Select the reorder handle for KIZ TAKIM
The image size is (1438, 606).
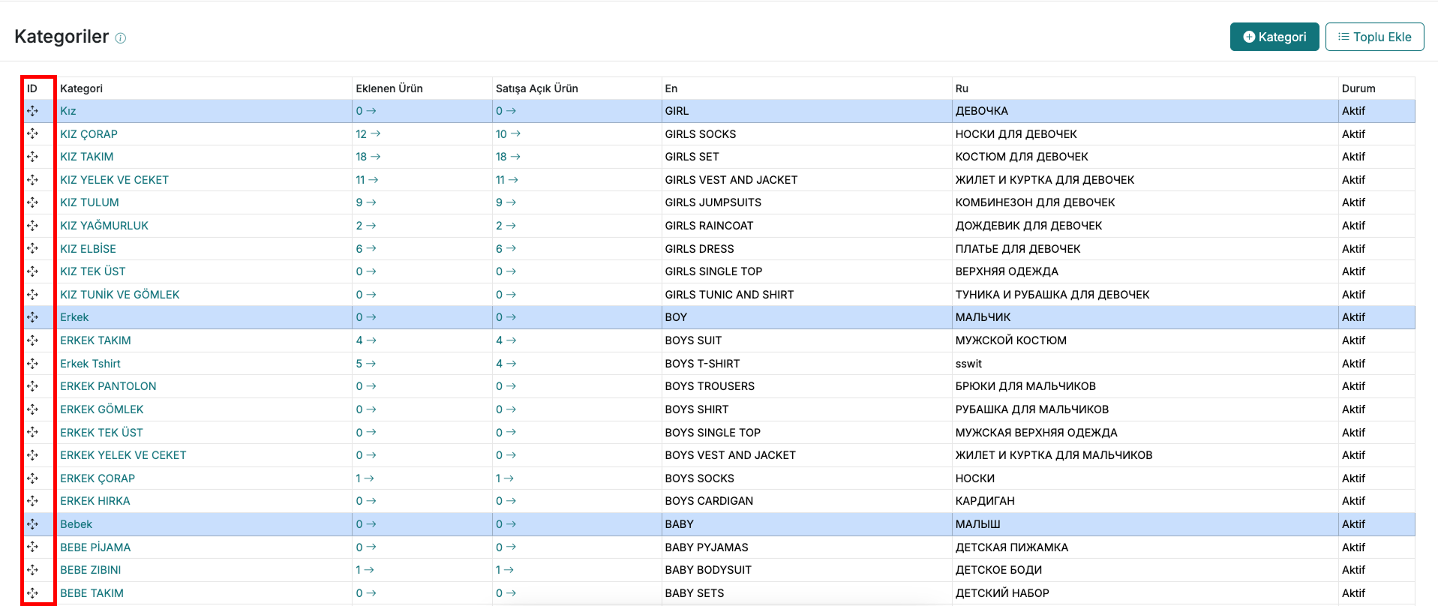tap(33, 157)
